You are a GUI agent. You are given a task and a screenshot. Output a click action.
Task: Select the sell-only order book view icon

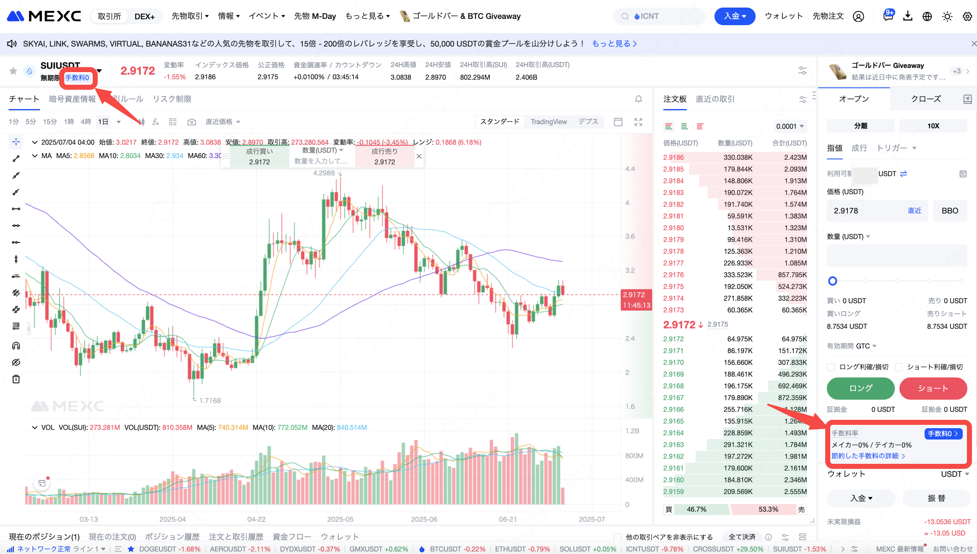pyautogui.click(x=700, y=126)
